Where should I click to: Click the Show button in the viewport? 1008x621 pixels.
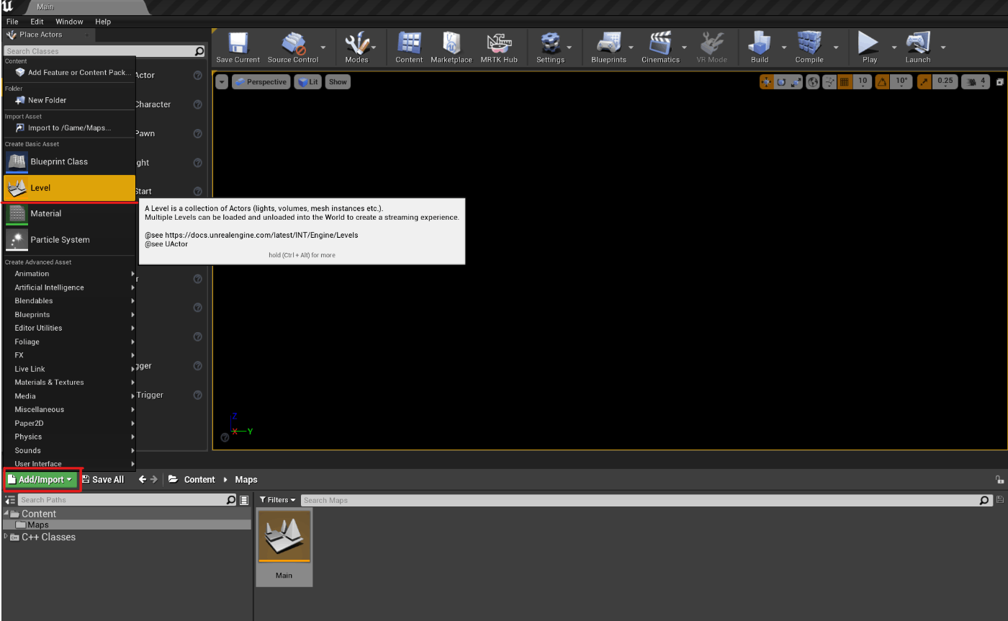point(337,81)
